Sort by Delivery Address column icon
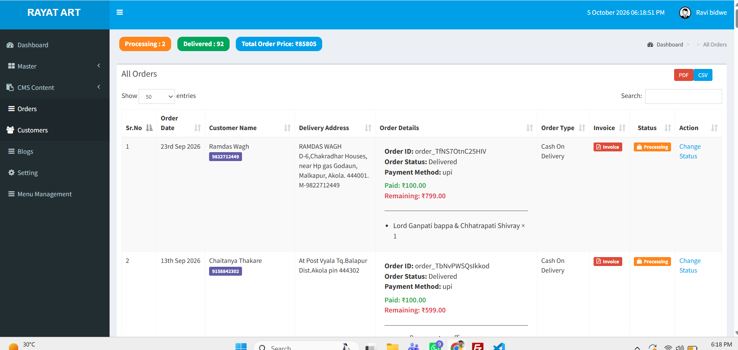The width and height of the screenshot is (738, 350). tap(368, 128)
